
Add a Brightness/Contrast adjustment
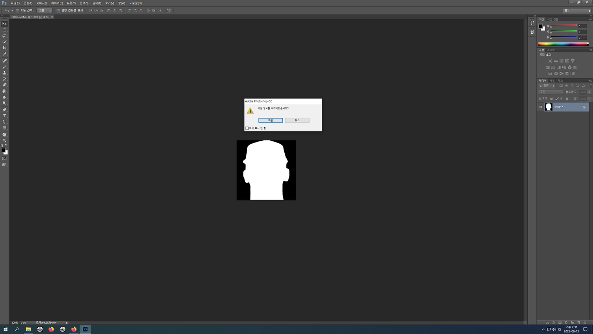(550, 61)
